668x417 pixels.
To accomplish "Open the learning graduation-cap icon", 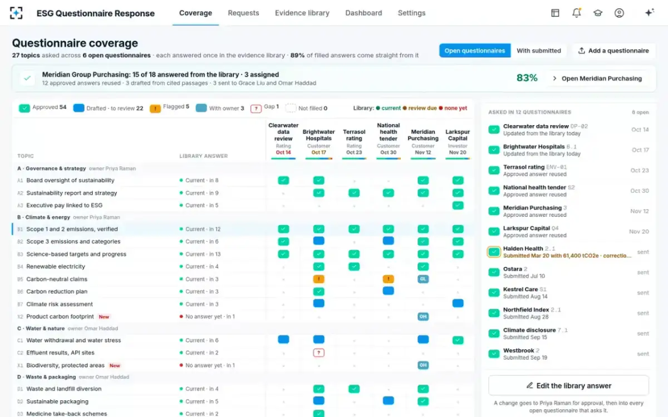I will coord(598,13).
